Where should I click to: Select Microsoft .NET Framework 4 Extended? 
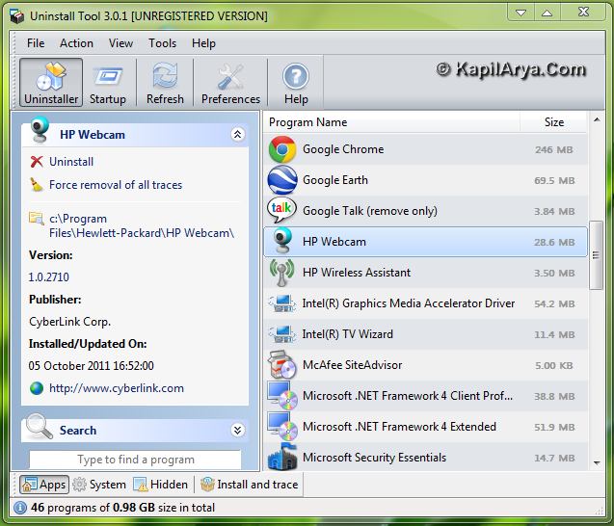point(426,426)
